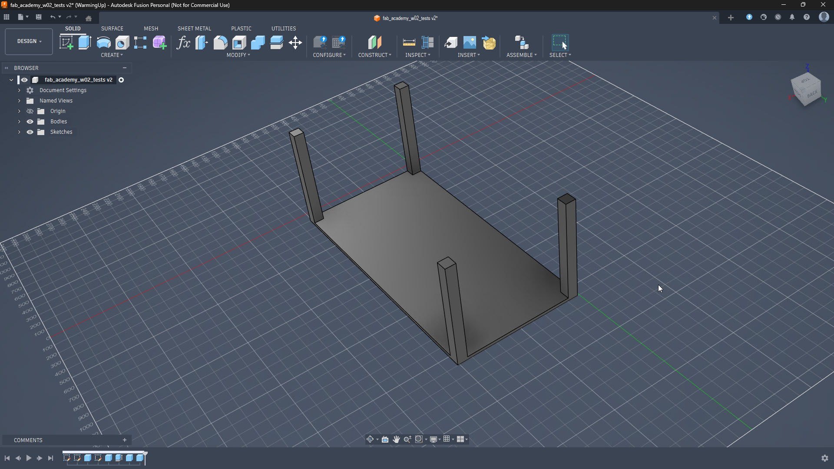The height and width of the screenshot is (469, 834).
Task: Hide the Bodies folder visibility eye
Action: 30,122
